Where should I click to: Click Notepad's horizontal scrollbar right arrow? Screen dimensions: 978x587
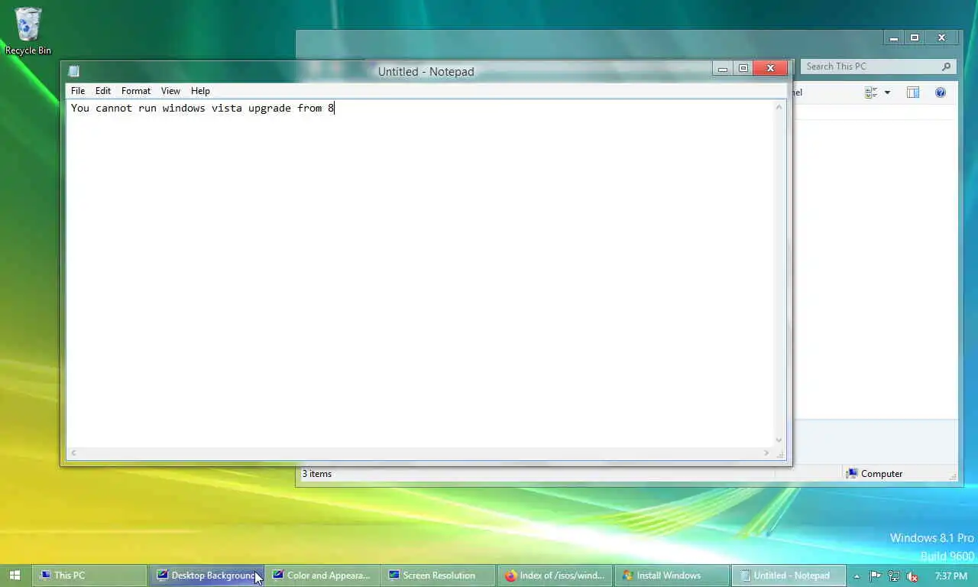(766, 453)
